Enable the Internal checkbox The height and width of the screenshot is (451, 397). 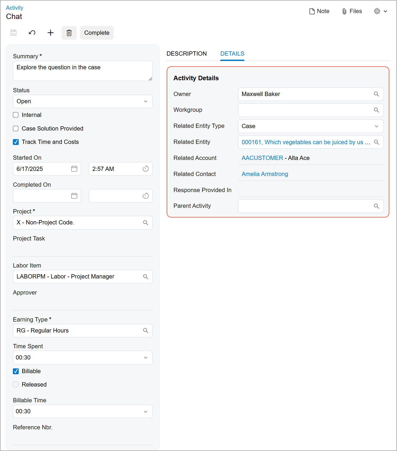click(16, 115)
